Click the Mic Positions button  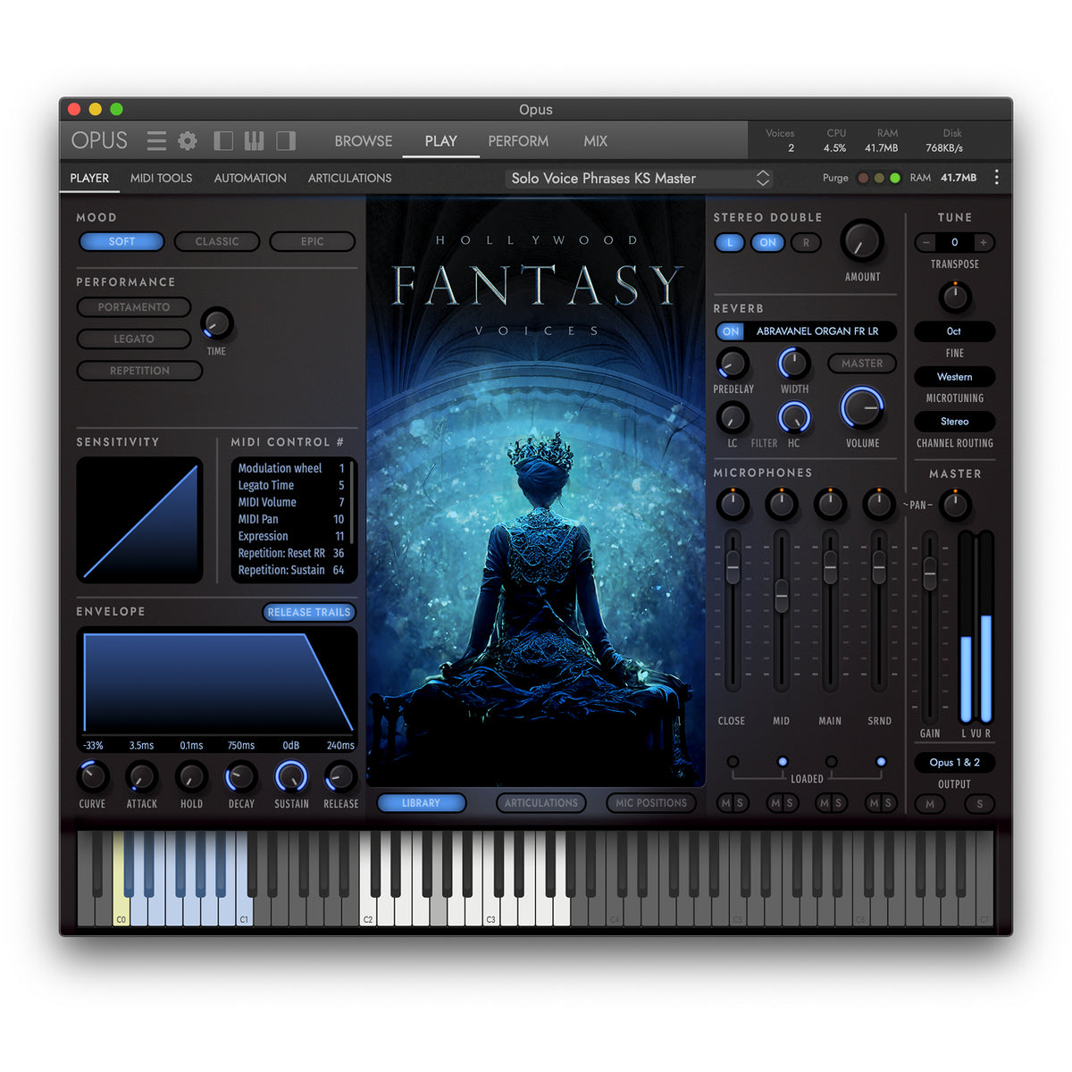click(x=651, y=803)
